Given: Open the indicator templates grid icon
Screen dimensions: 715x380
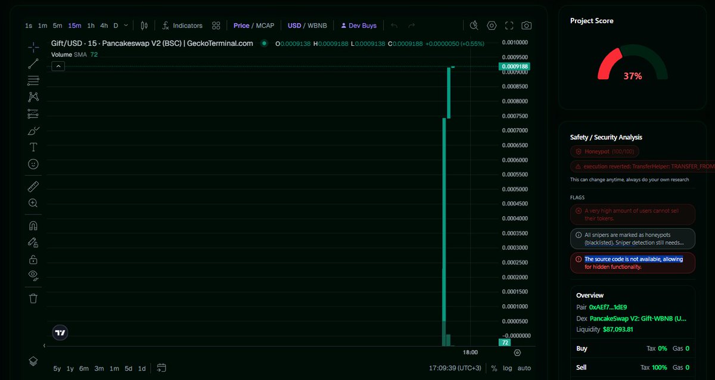Looking at the screenshot, I should pos(216,26).
